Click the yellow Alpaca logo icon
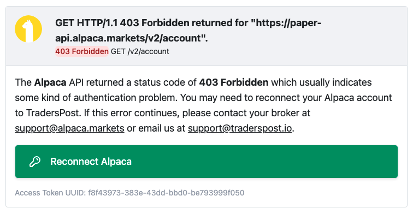413x214 pixels. pos(28,29)
